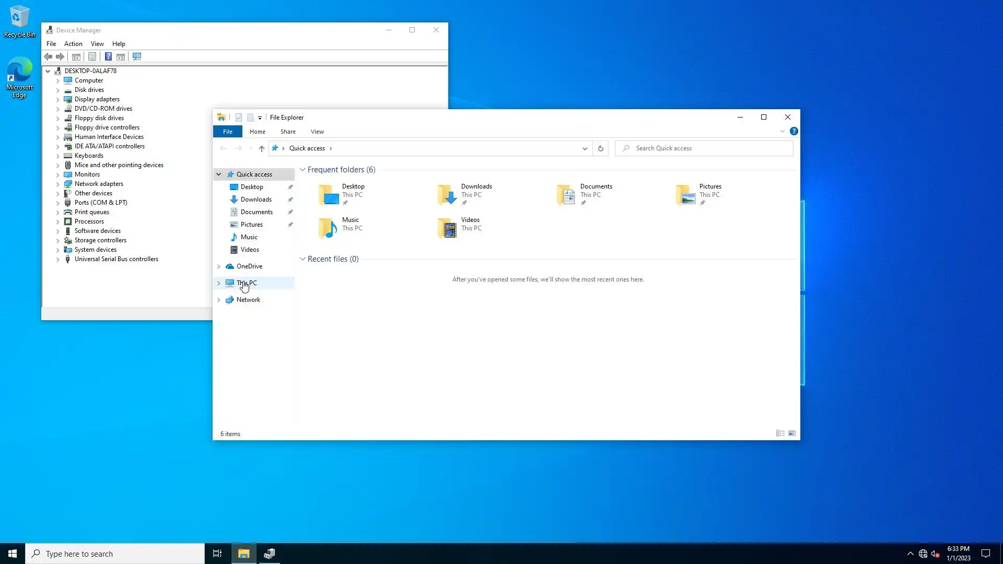
Task: Click the Up arrow in File Explorer
Action: 262,148
